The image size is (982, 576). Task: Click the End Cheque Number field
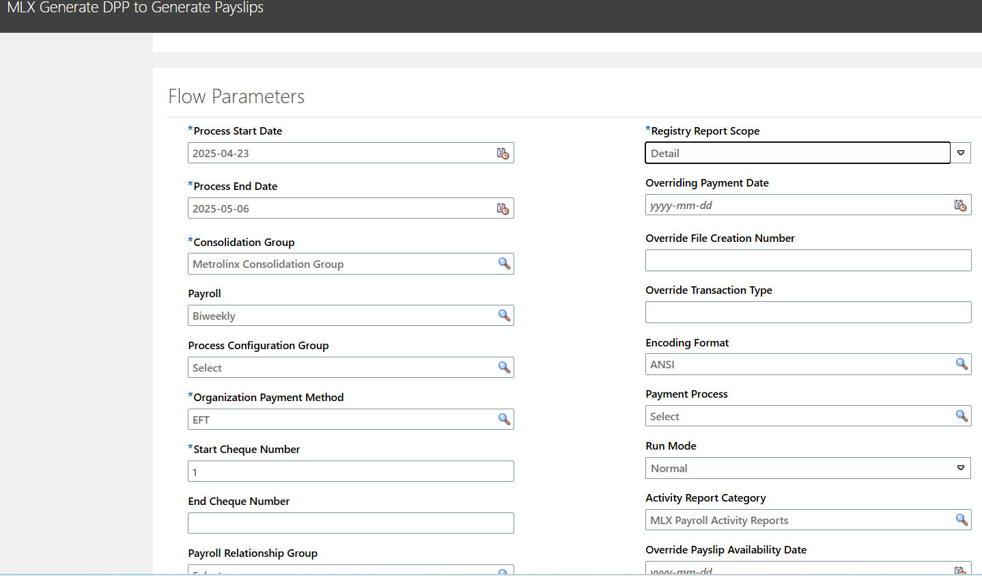tap(350, 523)
